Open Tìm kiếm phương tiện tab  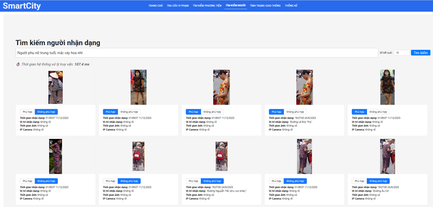click(x=207, y=6)
